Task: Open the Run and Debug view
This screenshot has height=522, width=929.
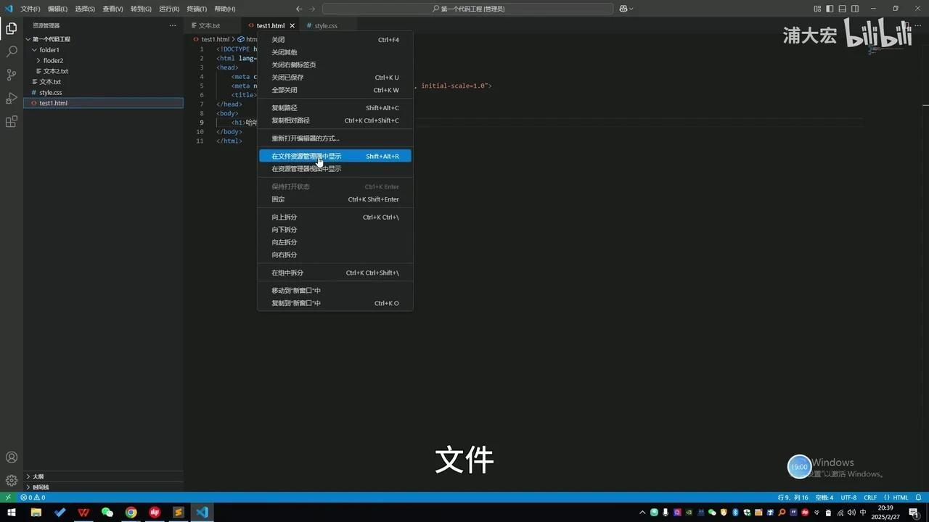Action: pos(11,98)
